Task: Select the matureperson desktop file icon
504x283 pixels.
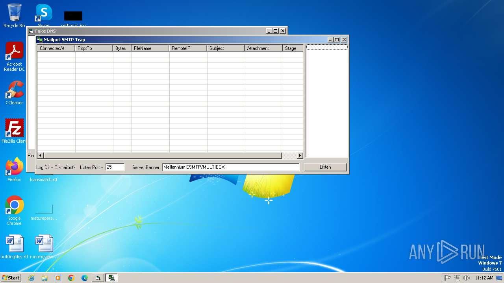Action: (x=44, y=212)
